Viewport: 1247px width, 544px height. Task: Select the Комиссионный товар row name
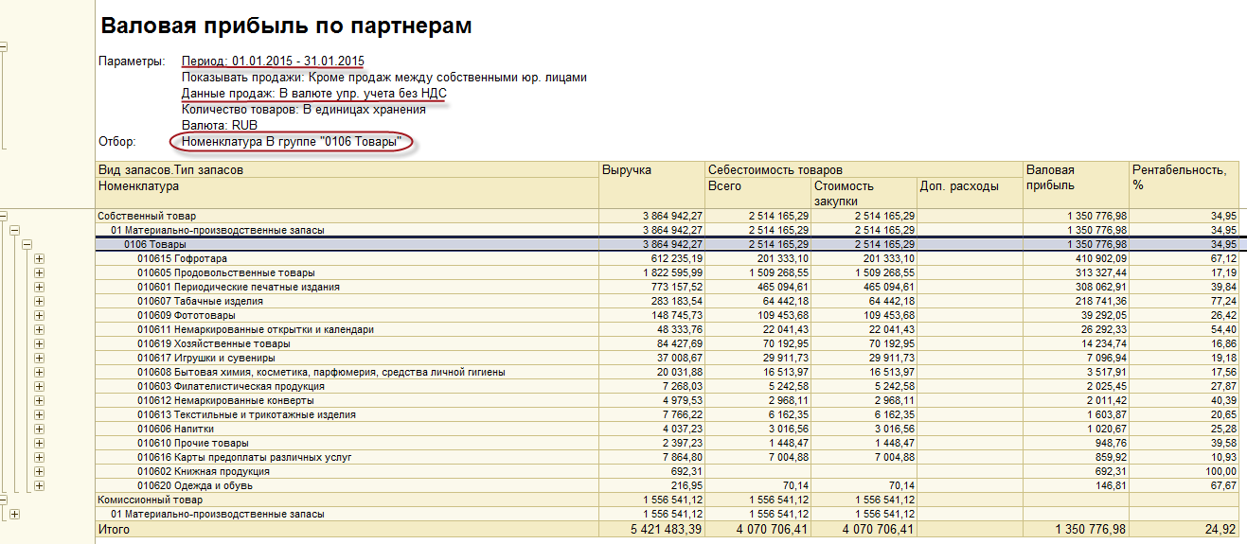click(x=151, y=500)
